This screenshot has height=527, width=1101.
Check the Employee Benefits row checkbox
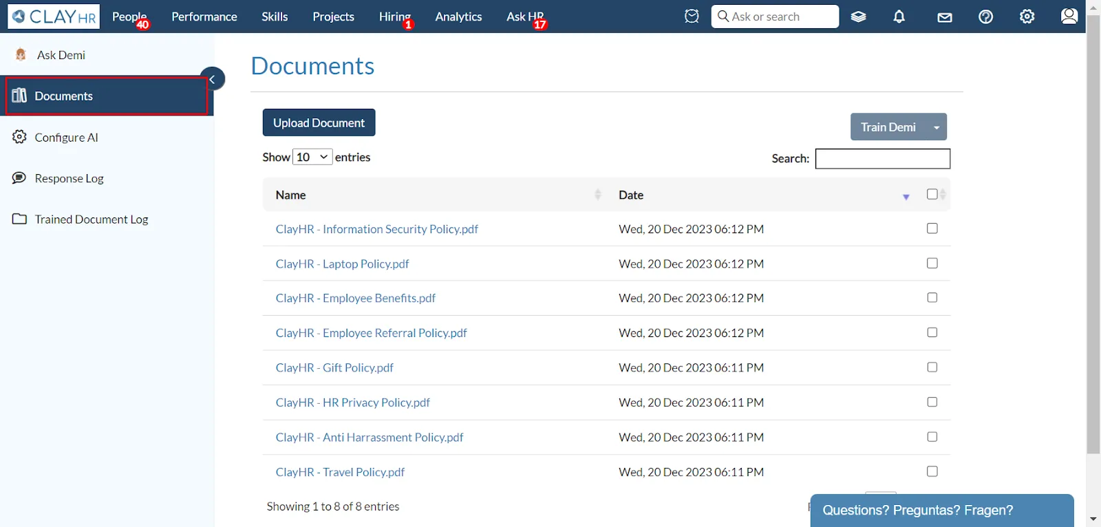pyautogui.click(x=932, y=297)
